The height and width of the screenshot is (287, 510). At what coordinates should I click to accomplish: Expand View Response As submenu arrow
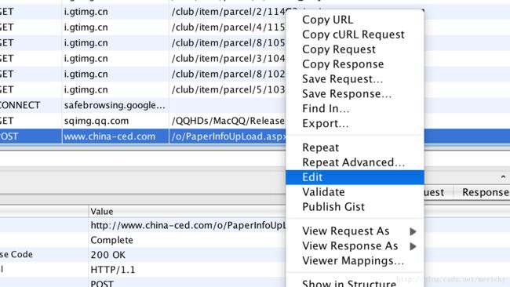pyautogui.click(x=413, y=246)
